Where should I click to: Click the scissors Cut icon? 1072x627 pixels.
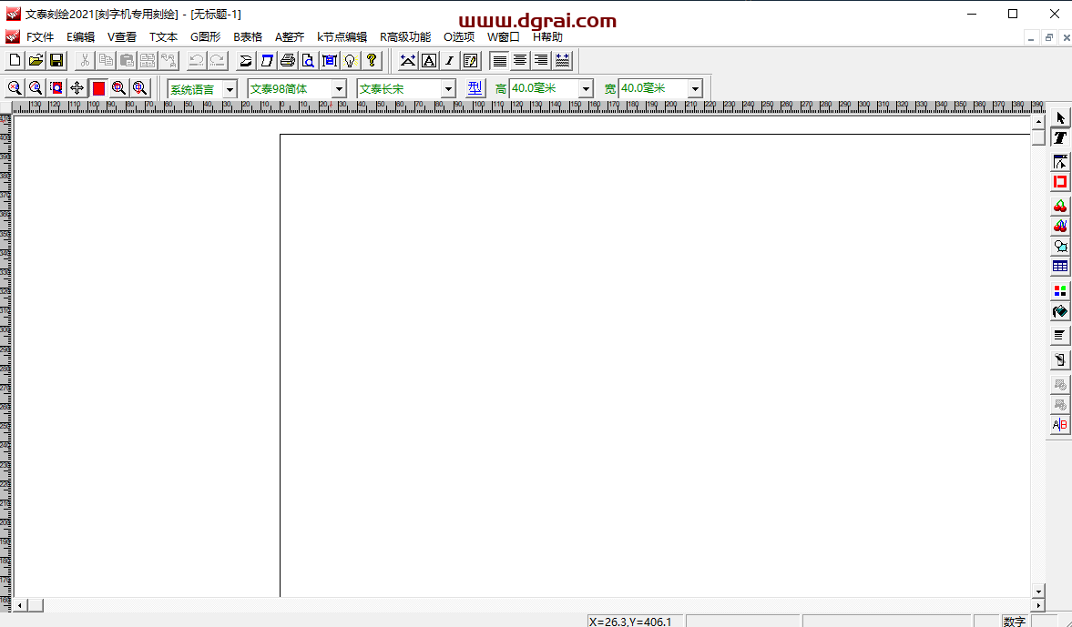[85, 61]
